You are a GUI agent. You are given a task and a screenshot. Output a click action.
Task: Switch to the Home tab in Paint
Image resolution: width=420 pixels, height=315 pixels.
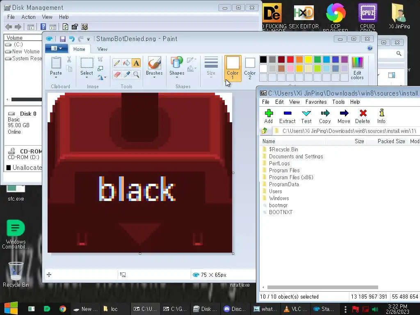point(79,49)
